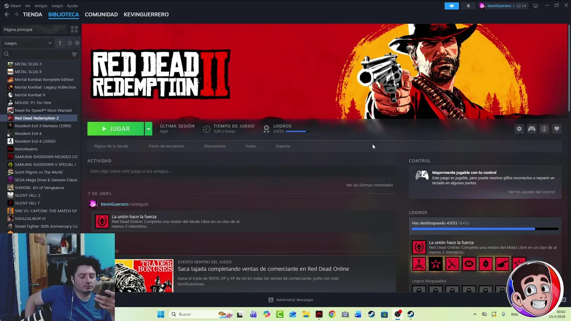
Task: Open the Guías tab
Action: [251, 146]
